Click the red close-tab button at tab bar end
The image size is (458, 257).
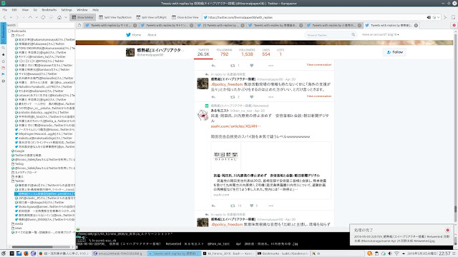coord(454,26)
